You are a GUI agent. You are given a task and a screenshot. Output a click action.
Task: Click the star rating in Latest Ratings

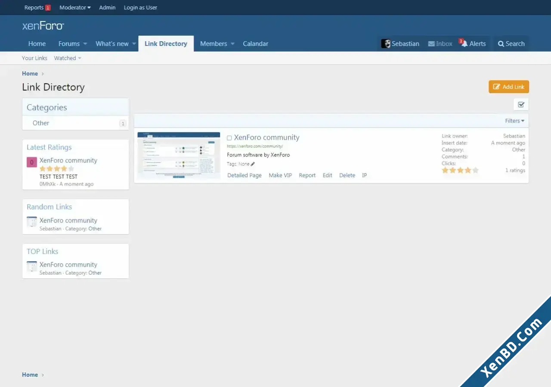[57, 169]
